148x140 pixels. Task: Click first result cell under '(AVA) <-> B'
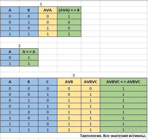tap(69, 16)
